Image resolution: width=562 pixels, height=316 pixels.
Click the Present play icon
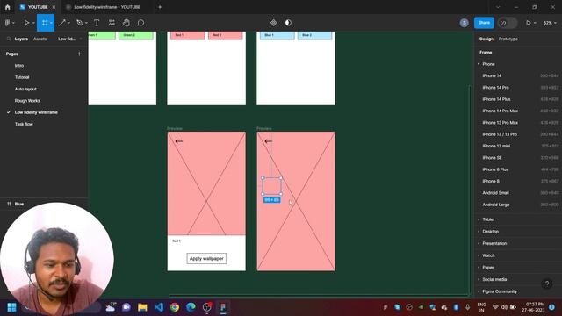coord(528,23)
